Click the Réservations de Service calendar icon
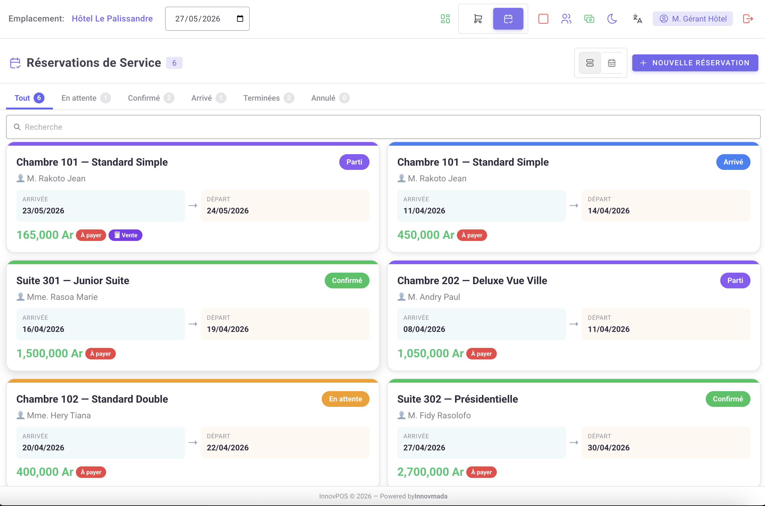765x506 pixels. (15, 63)
